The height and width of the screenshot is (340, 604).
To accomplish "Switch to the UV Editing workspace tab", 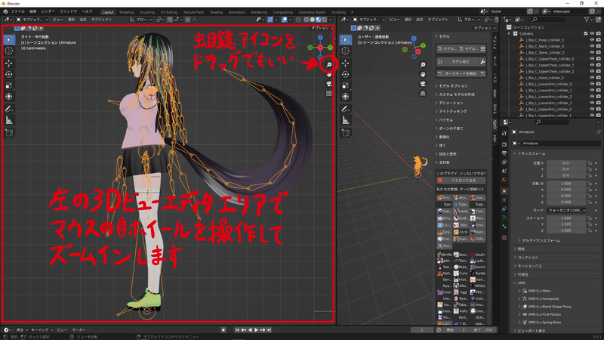I will 168,12.
